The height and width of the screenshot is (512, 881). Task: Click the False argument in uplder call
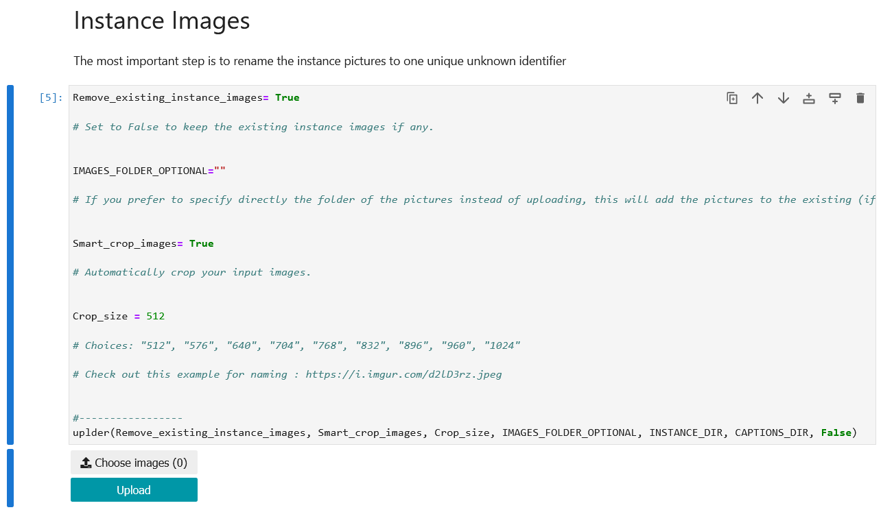click(x=836, y=433)
